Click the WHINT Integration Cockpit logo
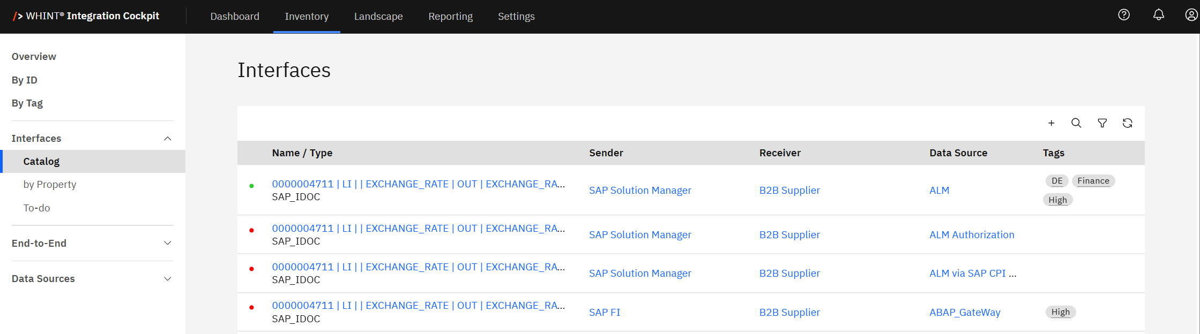Image resolution: width=1200 pixels, height=334 pixels. click(x=86, y=16)
